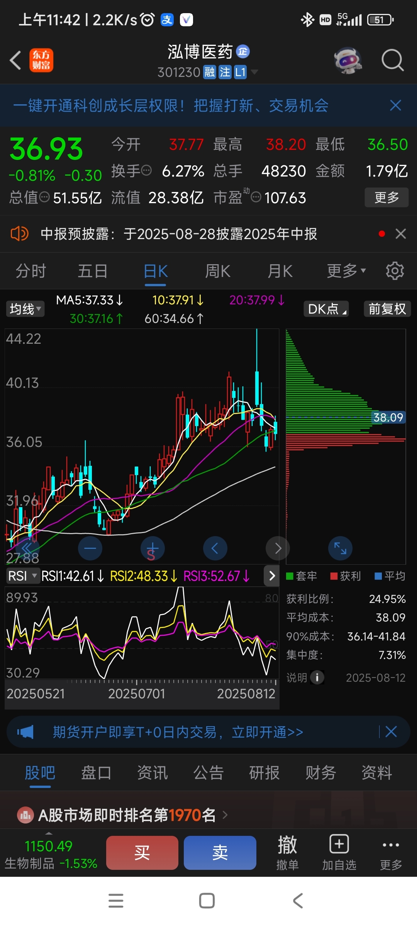
Task: Switch to 月K chart tab
Action: (280, 271)
